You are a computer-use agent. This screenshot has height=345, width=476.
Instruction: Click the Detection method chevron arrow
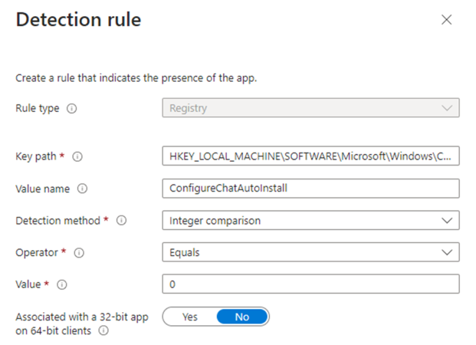[x=446, y=220]
